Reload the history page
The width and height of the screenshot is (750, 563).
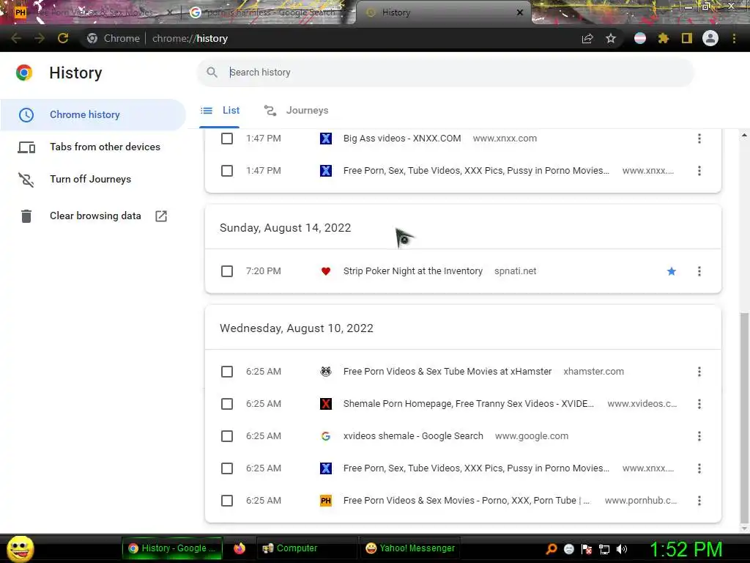(x=63, y=38)
